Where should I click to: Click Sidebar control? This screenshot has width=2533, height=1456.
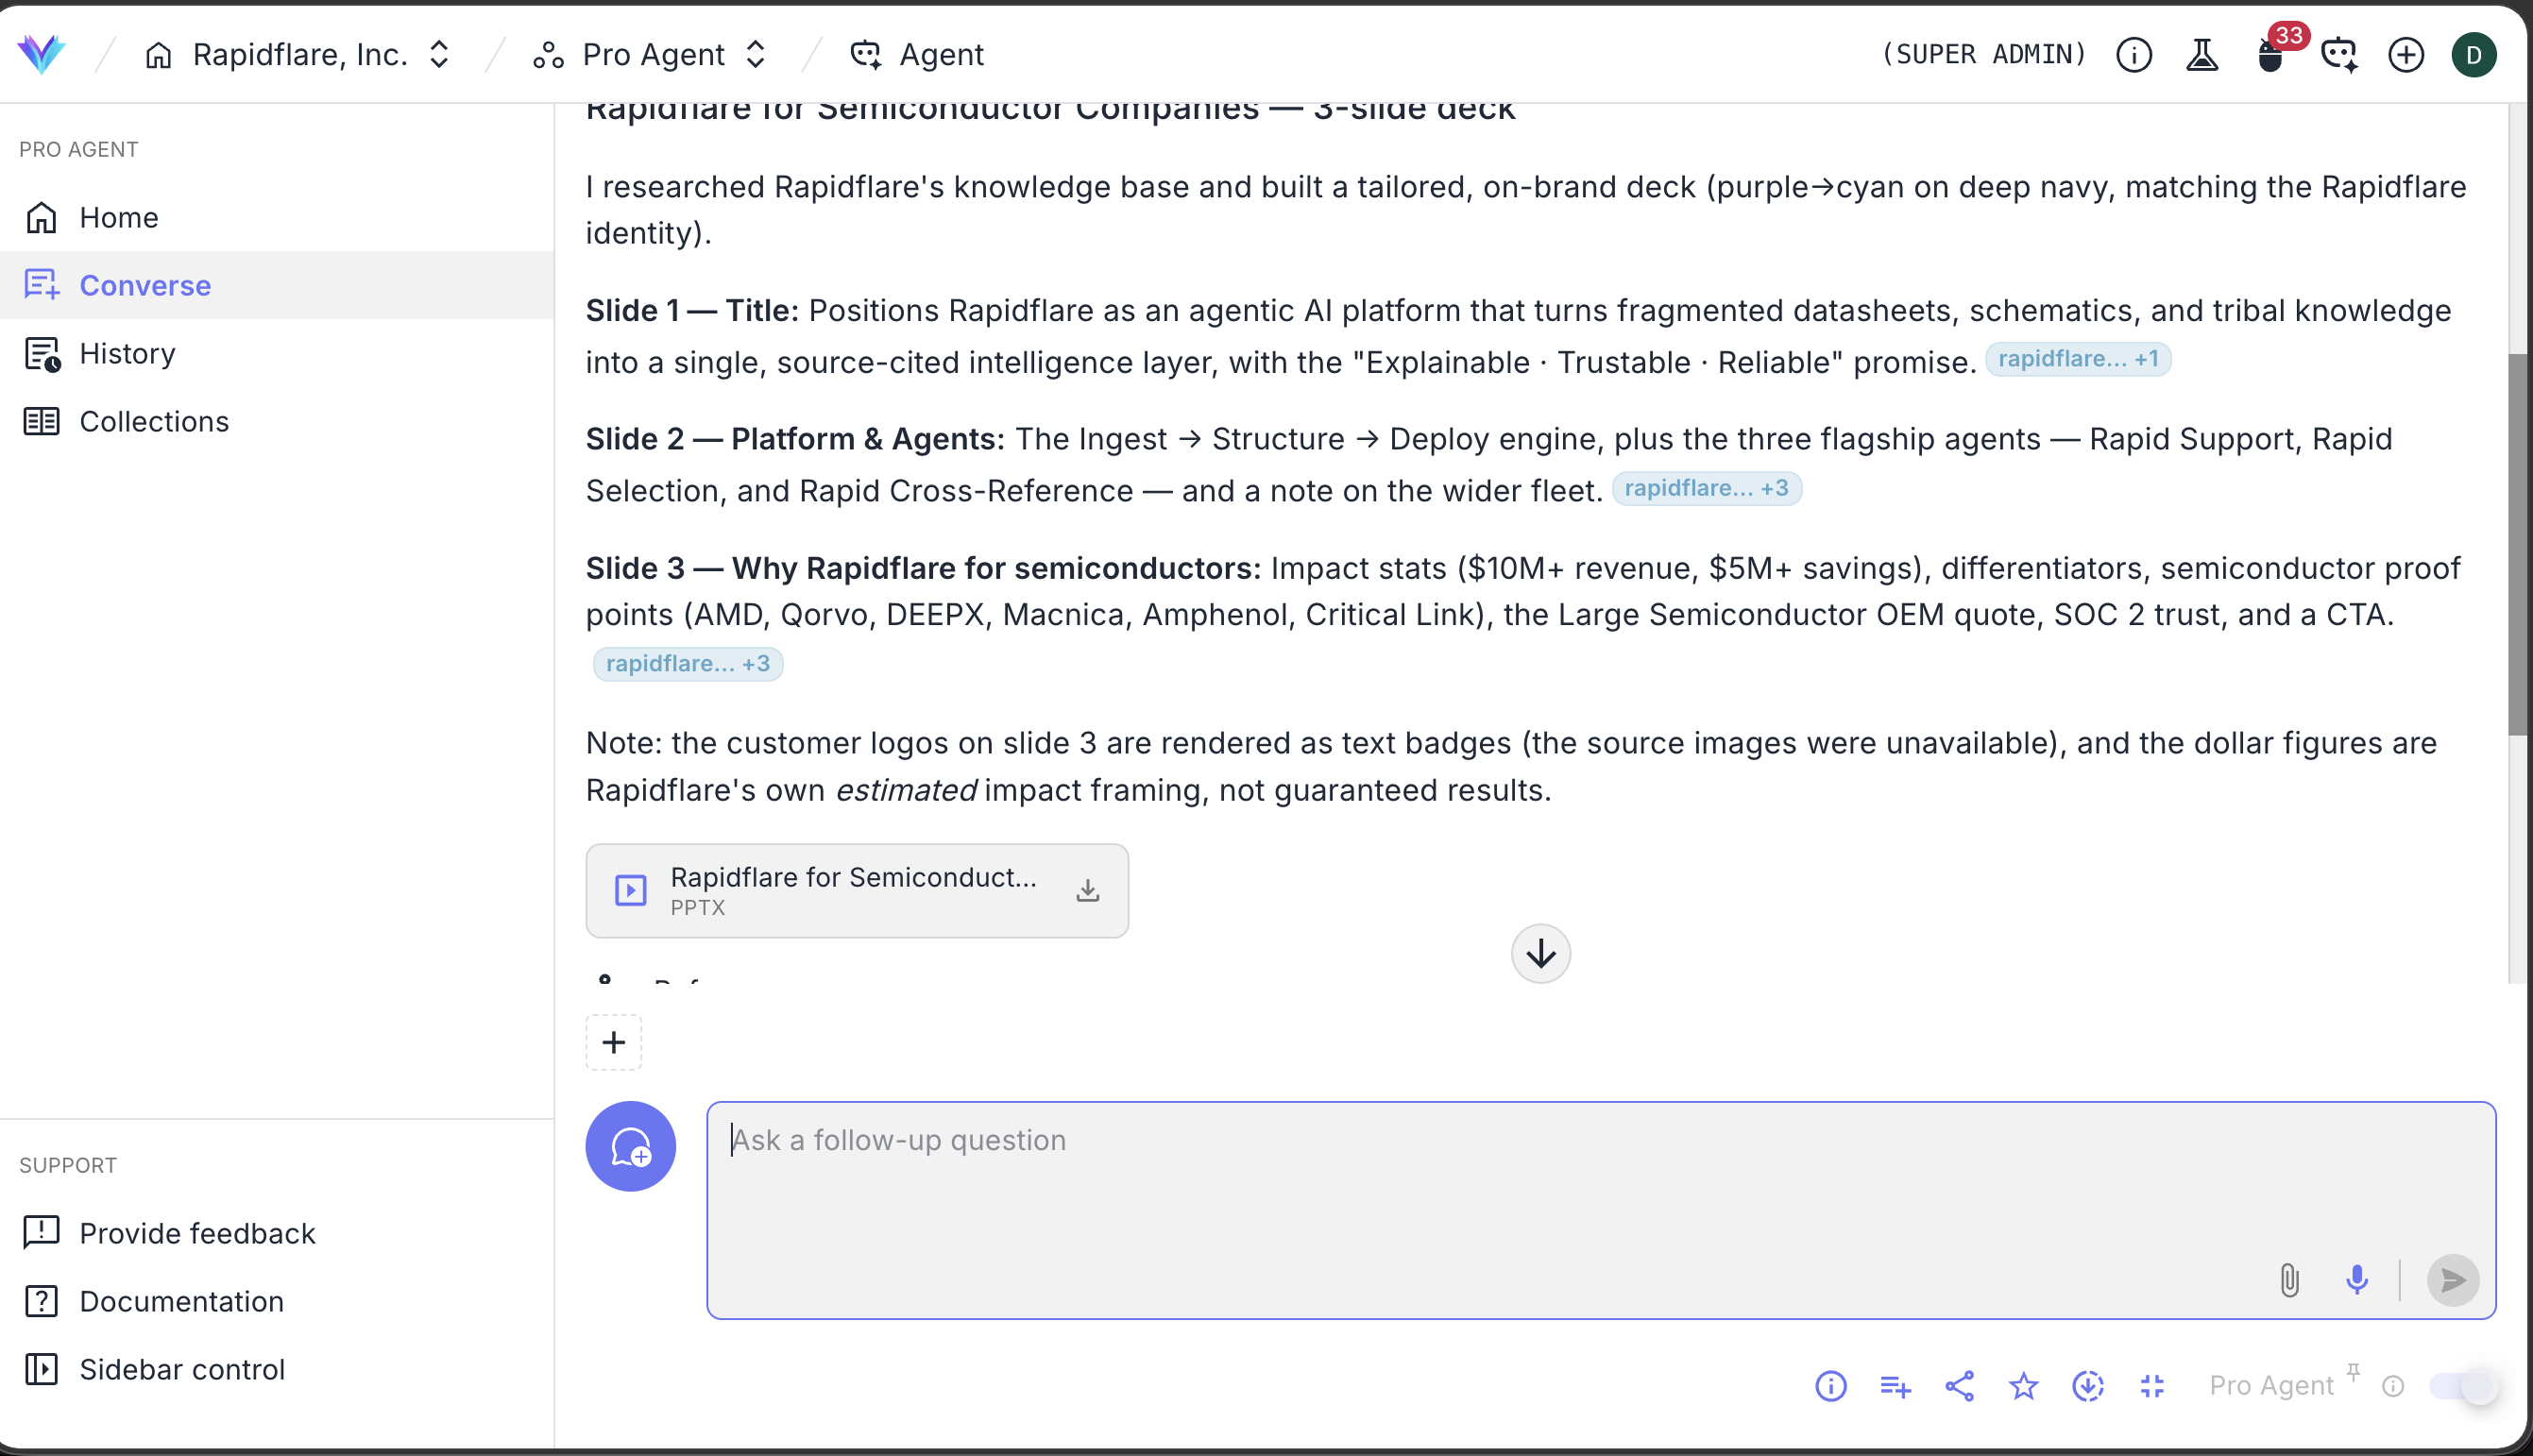click(x=277, y=1369)
